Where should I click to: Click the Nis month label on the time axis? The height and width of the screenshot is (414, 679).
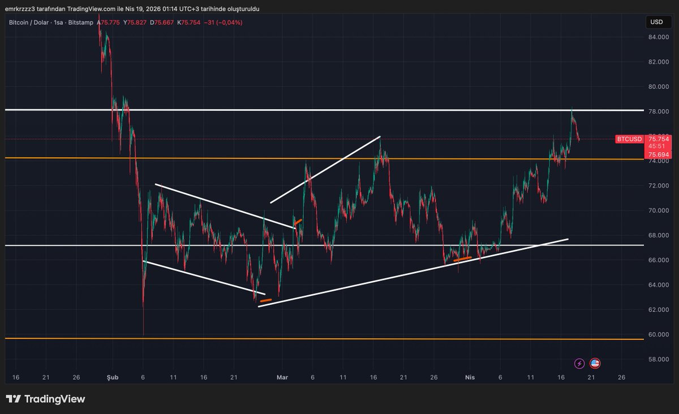tap(469, 377)
